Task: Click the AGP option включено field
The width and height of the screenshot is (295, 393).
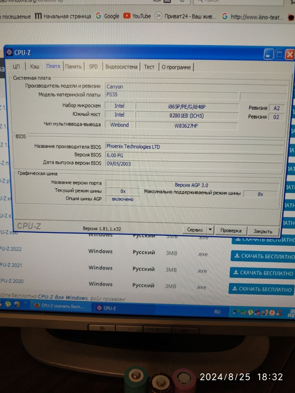Action: (123, 199)
